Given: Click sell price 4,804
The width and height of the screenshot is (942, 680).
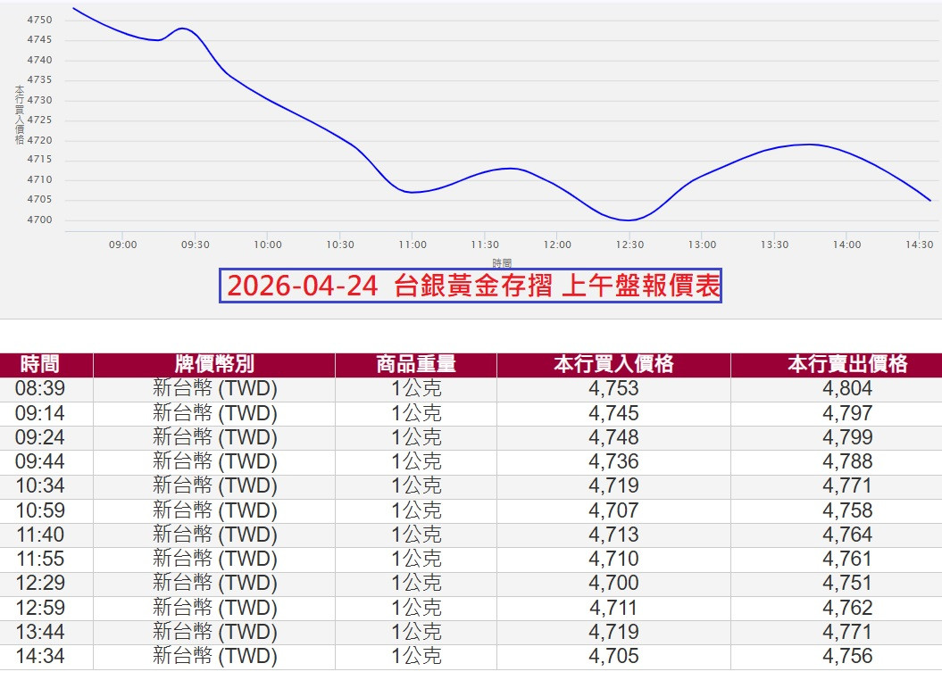Looking at the screenshot, I should (847, 388).
